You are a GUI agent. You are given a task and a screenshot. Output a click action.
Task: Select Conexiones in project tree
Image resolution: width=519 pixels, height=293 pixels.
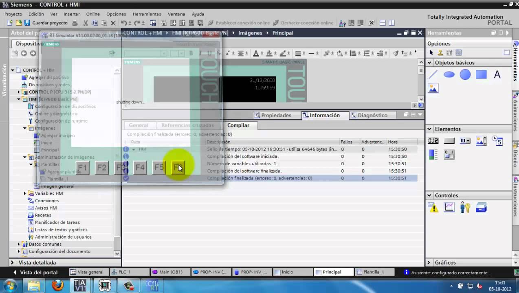click(47, 201)
